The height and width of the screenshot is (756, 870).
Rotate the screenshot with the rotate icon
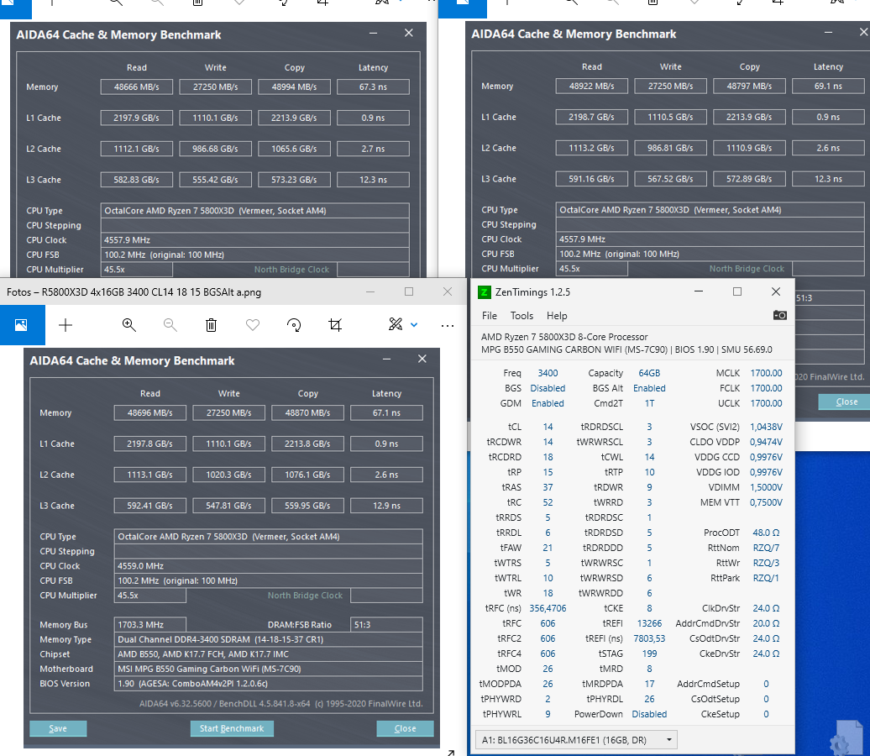point(294,325)
